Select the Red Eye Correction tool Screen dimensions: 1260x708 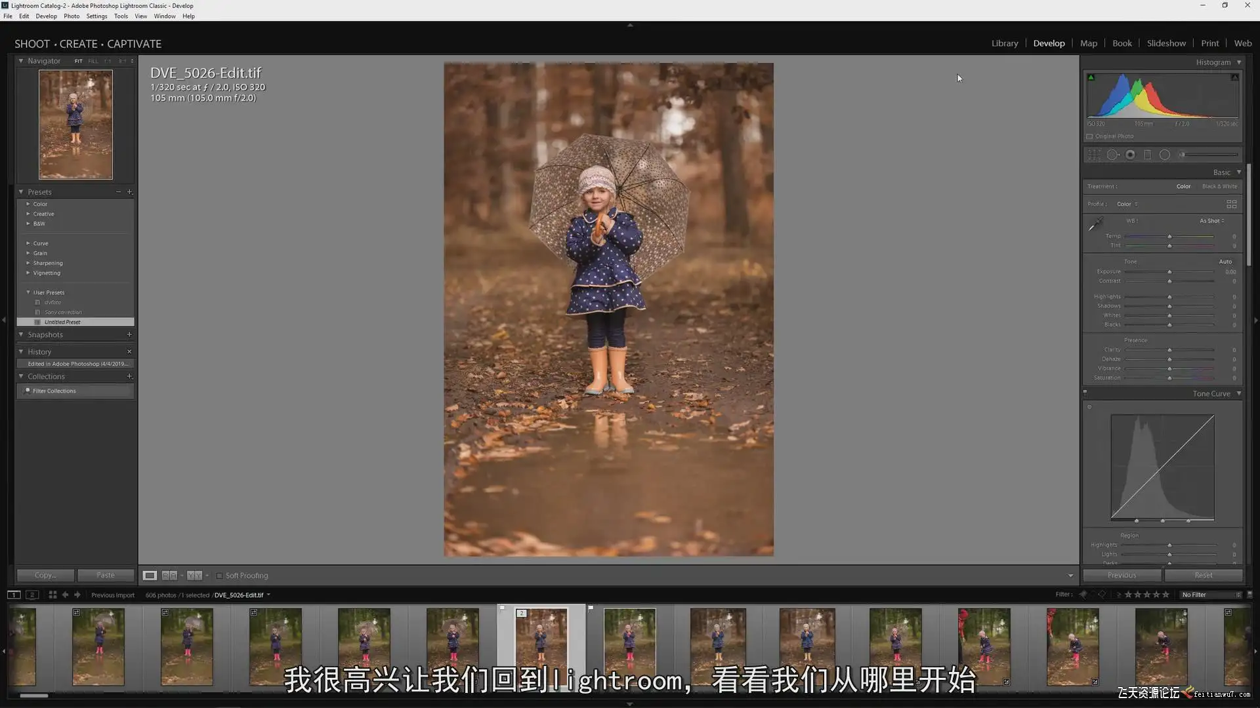click(x=1130, y=155)
